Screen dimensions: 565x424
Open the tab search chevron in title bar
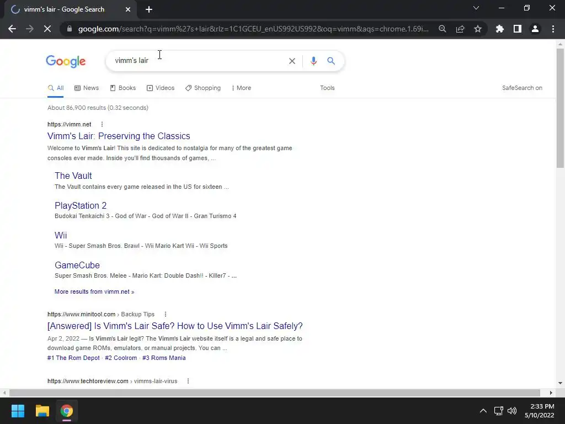pos(476,8)
